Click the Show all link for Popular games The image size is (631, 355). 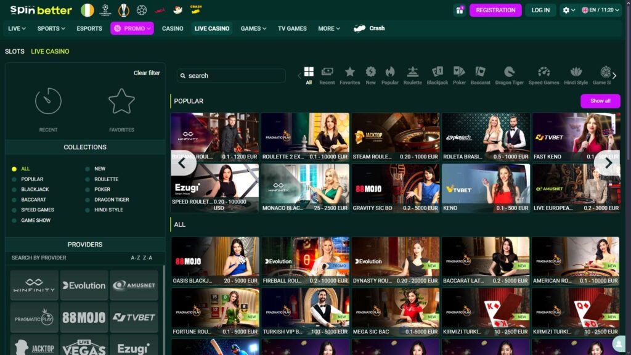coord(600,100)
